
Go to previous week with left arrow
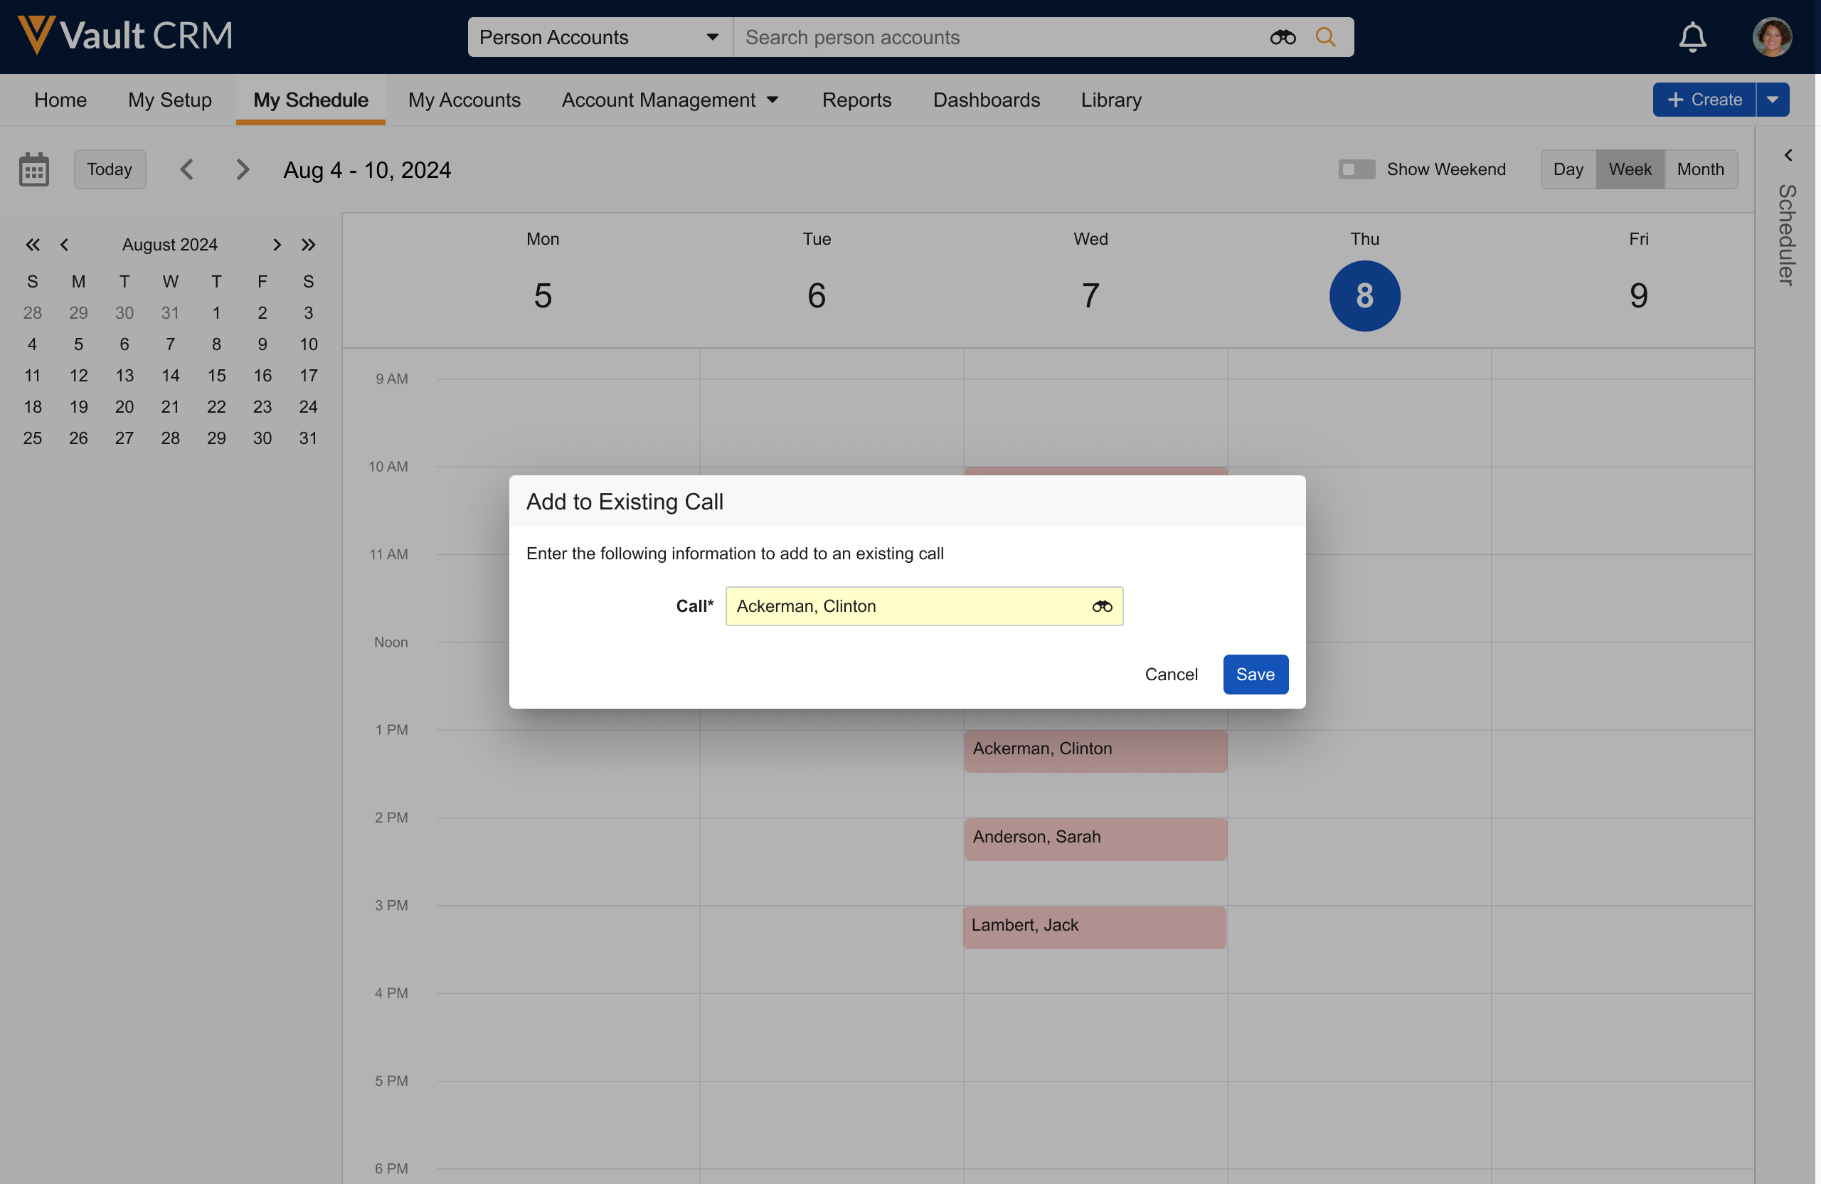186,169
